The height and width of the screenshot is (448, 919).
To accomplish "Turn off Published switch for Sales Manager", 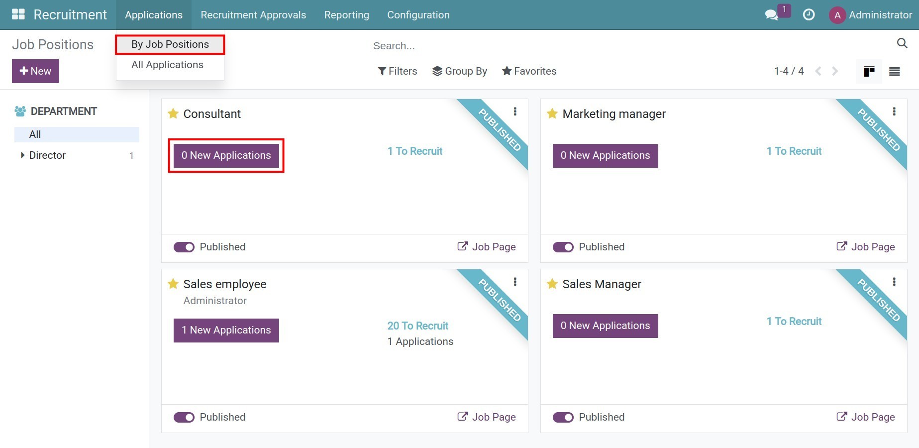I will click(x=563, y=418).
